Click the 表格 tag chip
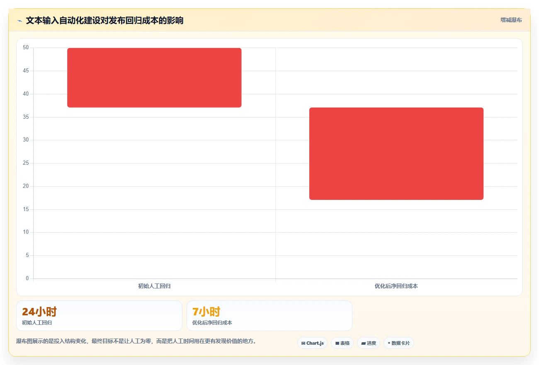 (x=342, y=343)
